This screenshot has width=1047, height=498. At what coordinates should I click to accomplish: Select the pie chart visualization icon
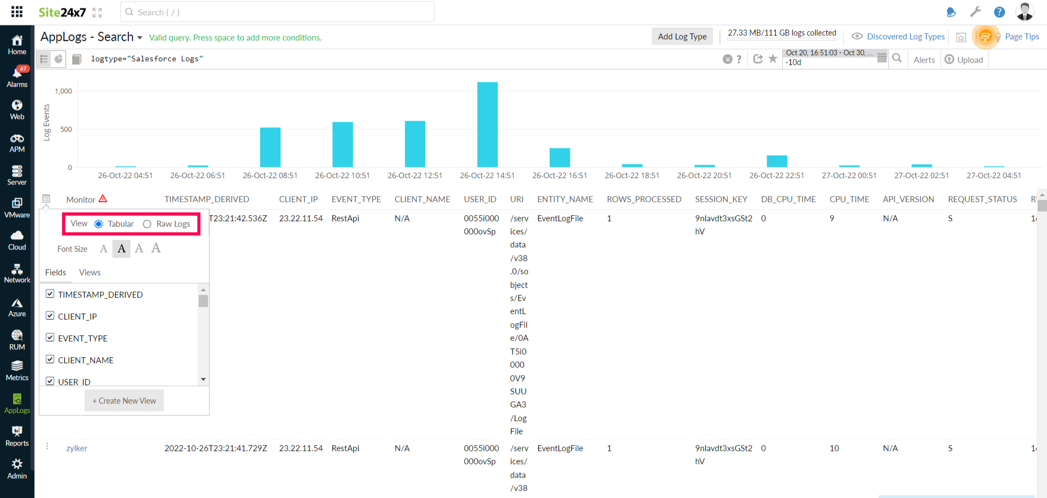point(59,58)
